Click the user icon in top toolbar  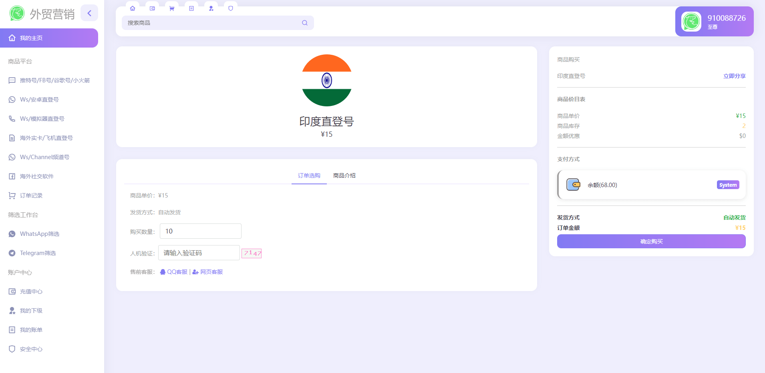click(211, 8)
